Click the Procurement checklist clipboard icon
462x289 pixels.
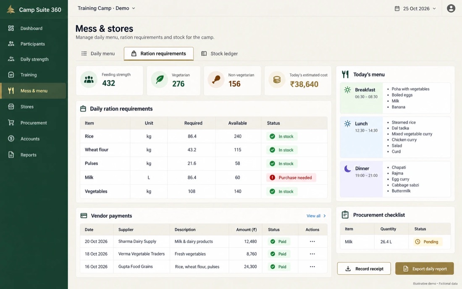click(x=345, y=215)
